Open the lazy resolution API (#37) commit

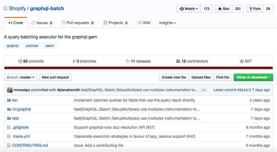114,127
